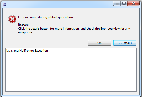Click the 'more information' phrase in the reason
Screen dimensions: 142x97
67,29
